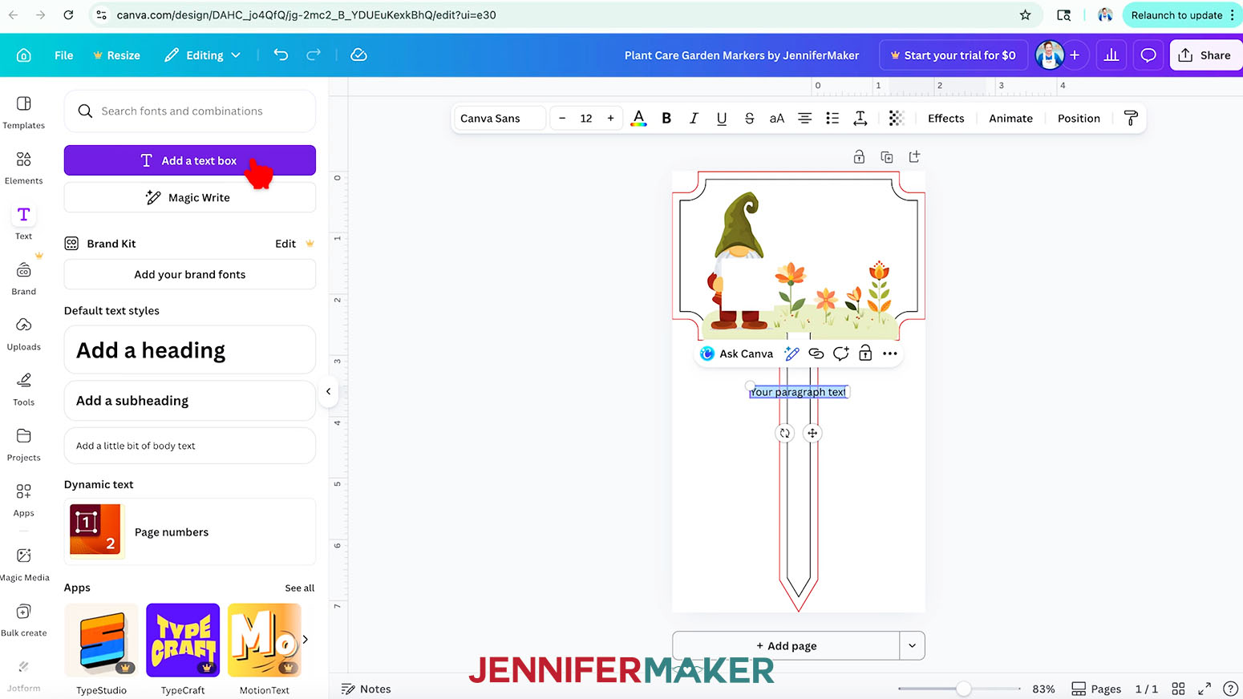Increase the font size with plus

pyautogui.click(x=611, y=119)
